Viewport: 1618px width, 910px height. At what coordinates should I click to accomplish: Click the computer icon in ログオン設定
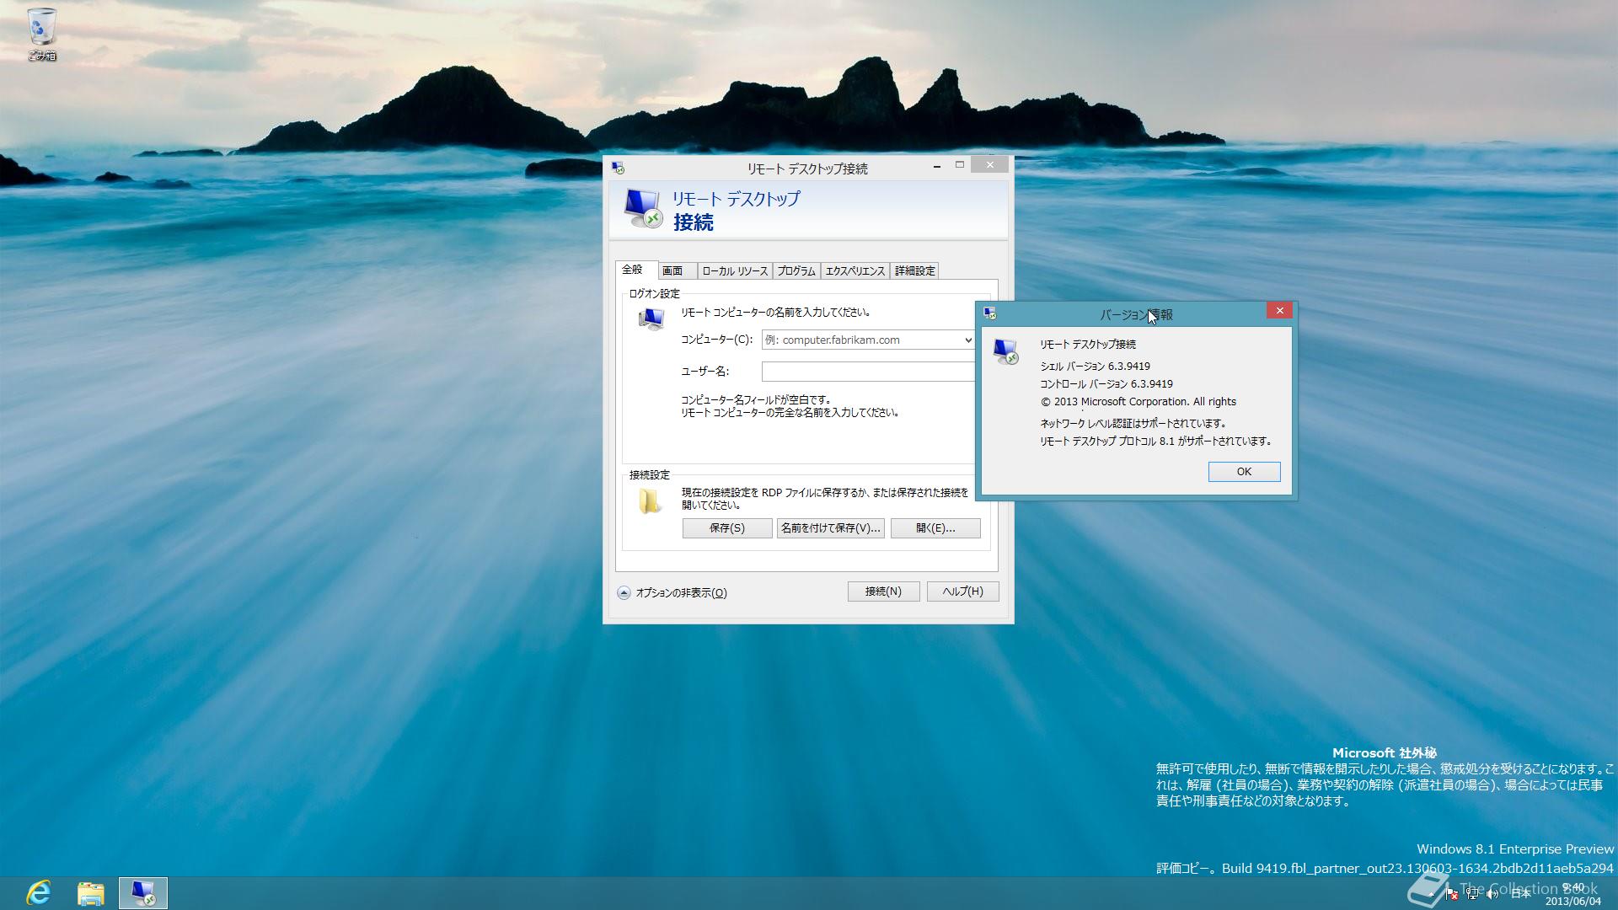click(x=651, y=318)
